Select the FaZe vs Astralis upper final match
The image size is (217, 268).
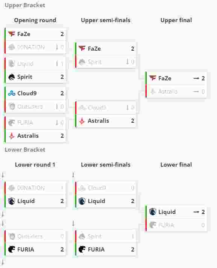pyautogui.click(x=176, y=85)
